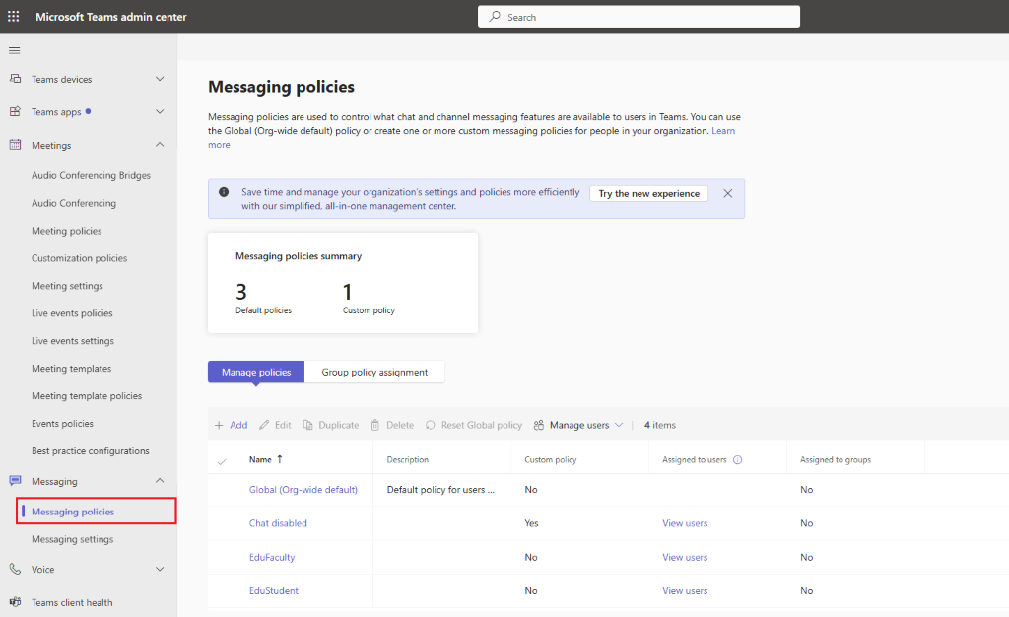Click the Add plus icon in the toolbar
The height and width of the screenshot is (617, 1009).
click(x=219, y=425)
